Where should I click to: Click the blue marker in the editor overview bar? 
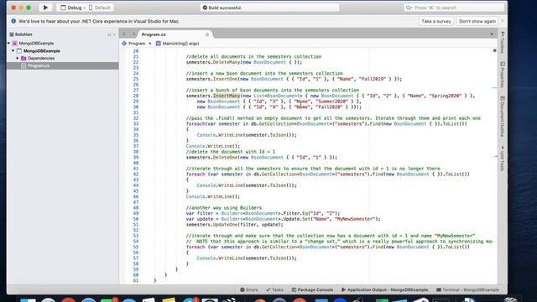494,50
